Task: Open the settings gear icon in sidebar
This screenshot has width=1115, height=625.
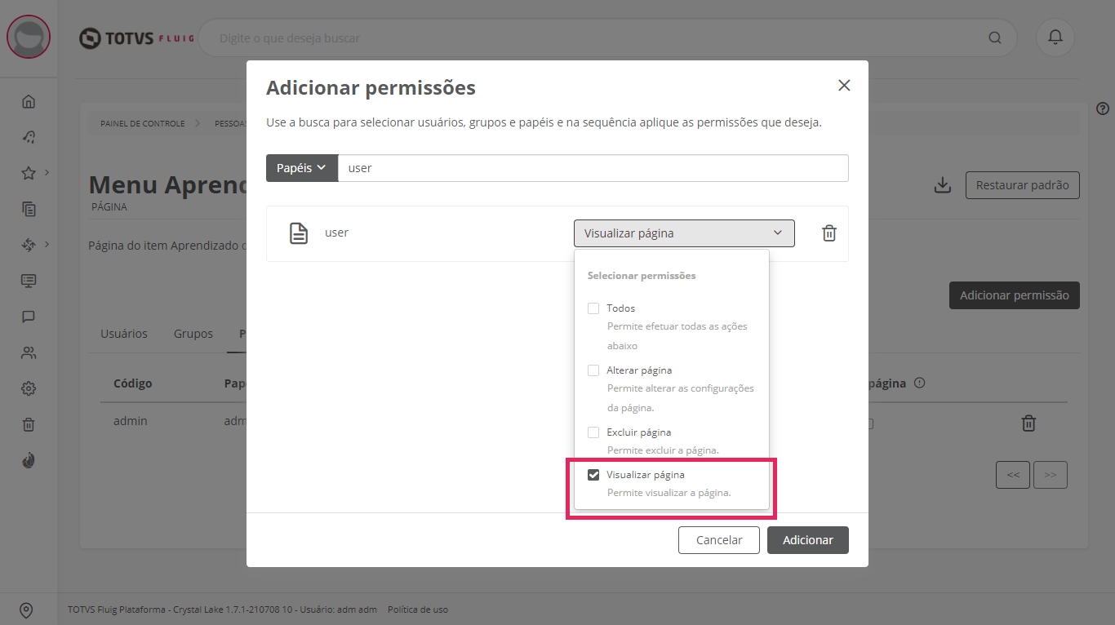Action: point(29,388)
